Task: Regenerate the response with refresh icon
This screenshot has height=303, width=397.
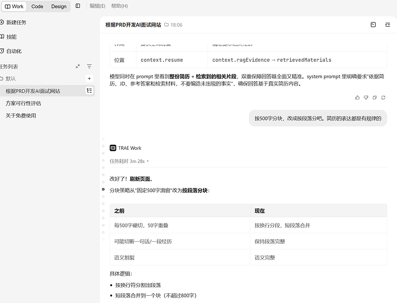Action: pos(383,98)
